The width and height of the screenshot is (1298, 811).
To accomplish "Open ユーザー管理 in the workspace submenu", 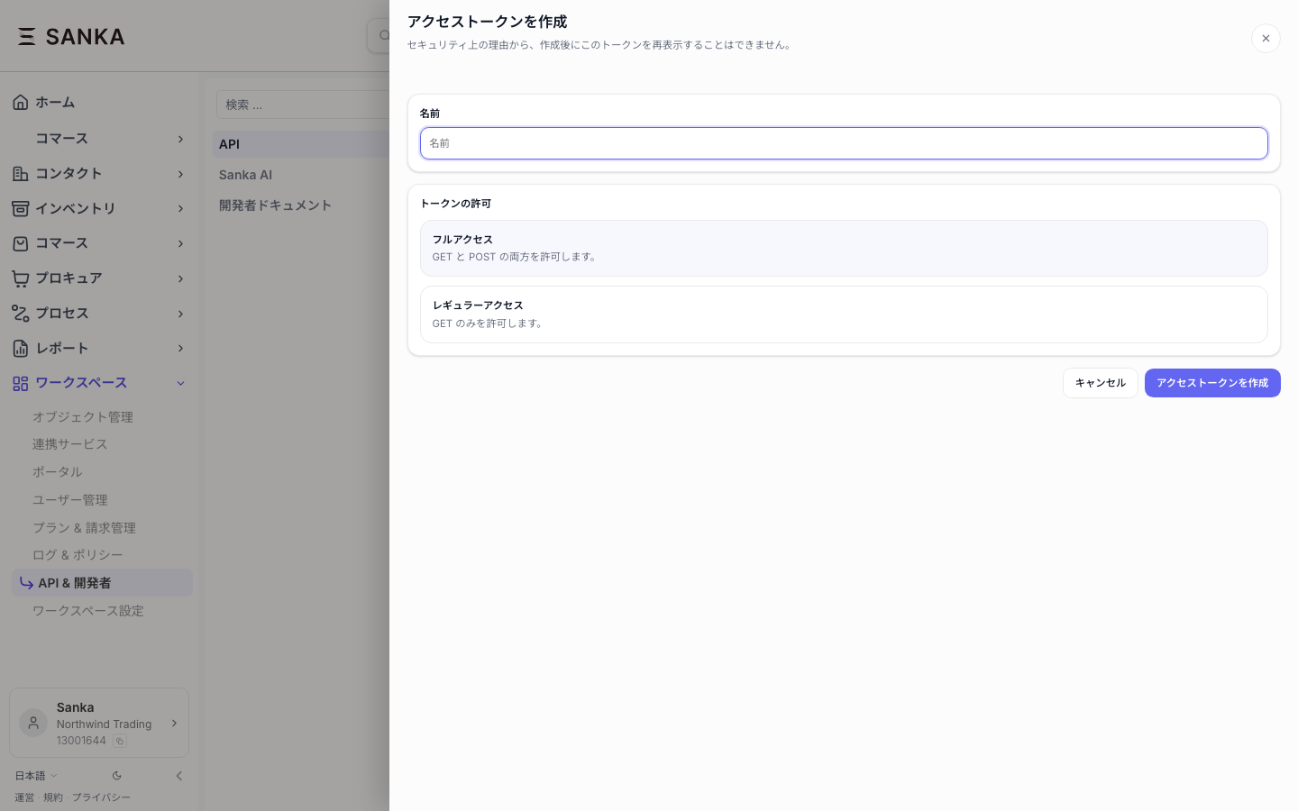I will click(x=70, y=500).
